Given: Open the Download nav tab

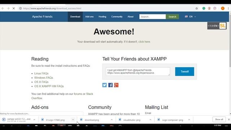Looking at the screenshot, I should pos(75,17).
